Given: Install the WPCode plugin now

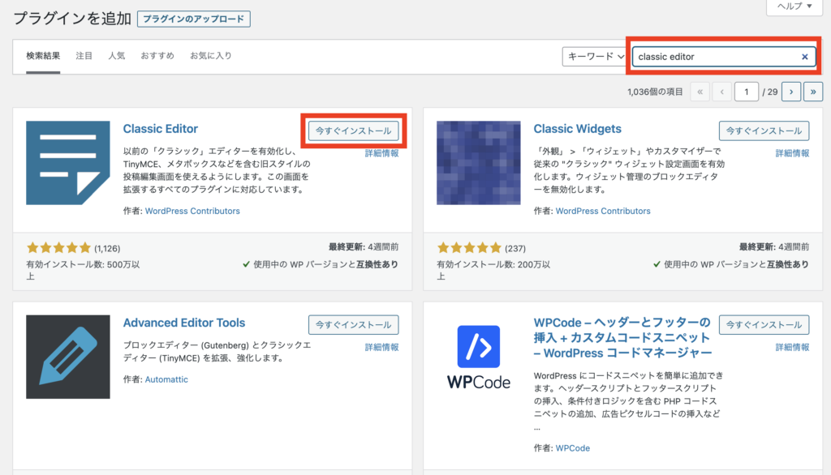Looking at the screenshot, I should click(764, 324).
